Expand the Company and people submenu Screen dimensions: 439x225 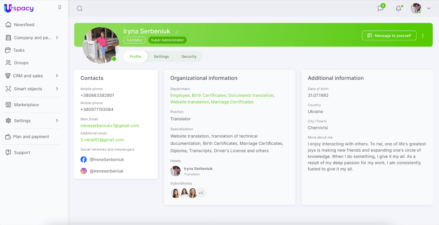pos(57,38)
